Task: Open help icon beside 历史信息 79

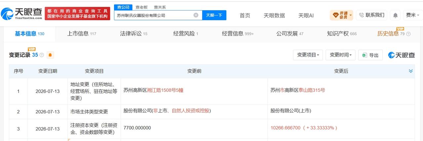Action: (408, 34)
